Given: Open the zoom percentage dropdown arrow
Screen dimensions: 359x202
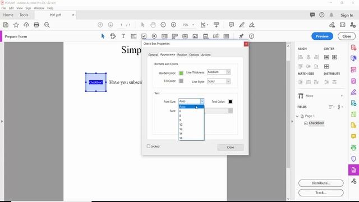Looking at the screenshot, I should 193,25.
